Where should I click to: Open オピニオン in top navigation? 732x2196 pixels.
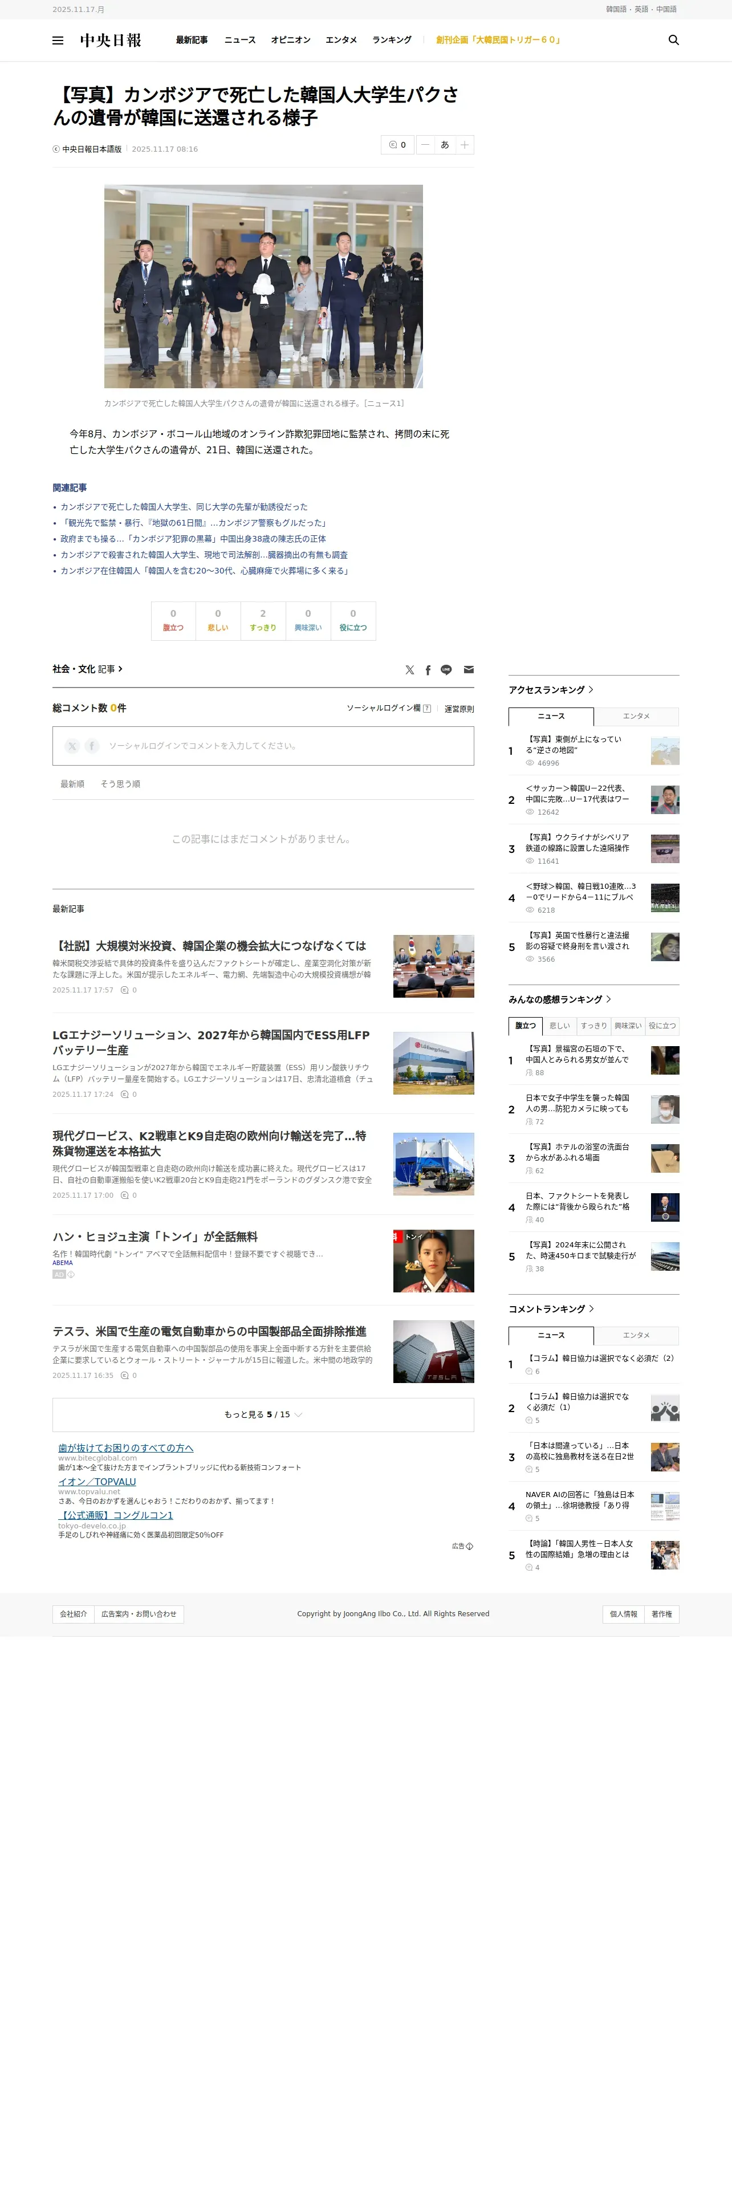[291, 40]
